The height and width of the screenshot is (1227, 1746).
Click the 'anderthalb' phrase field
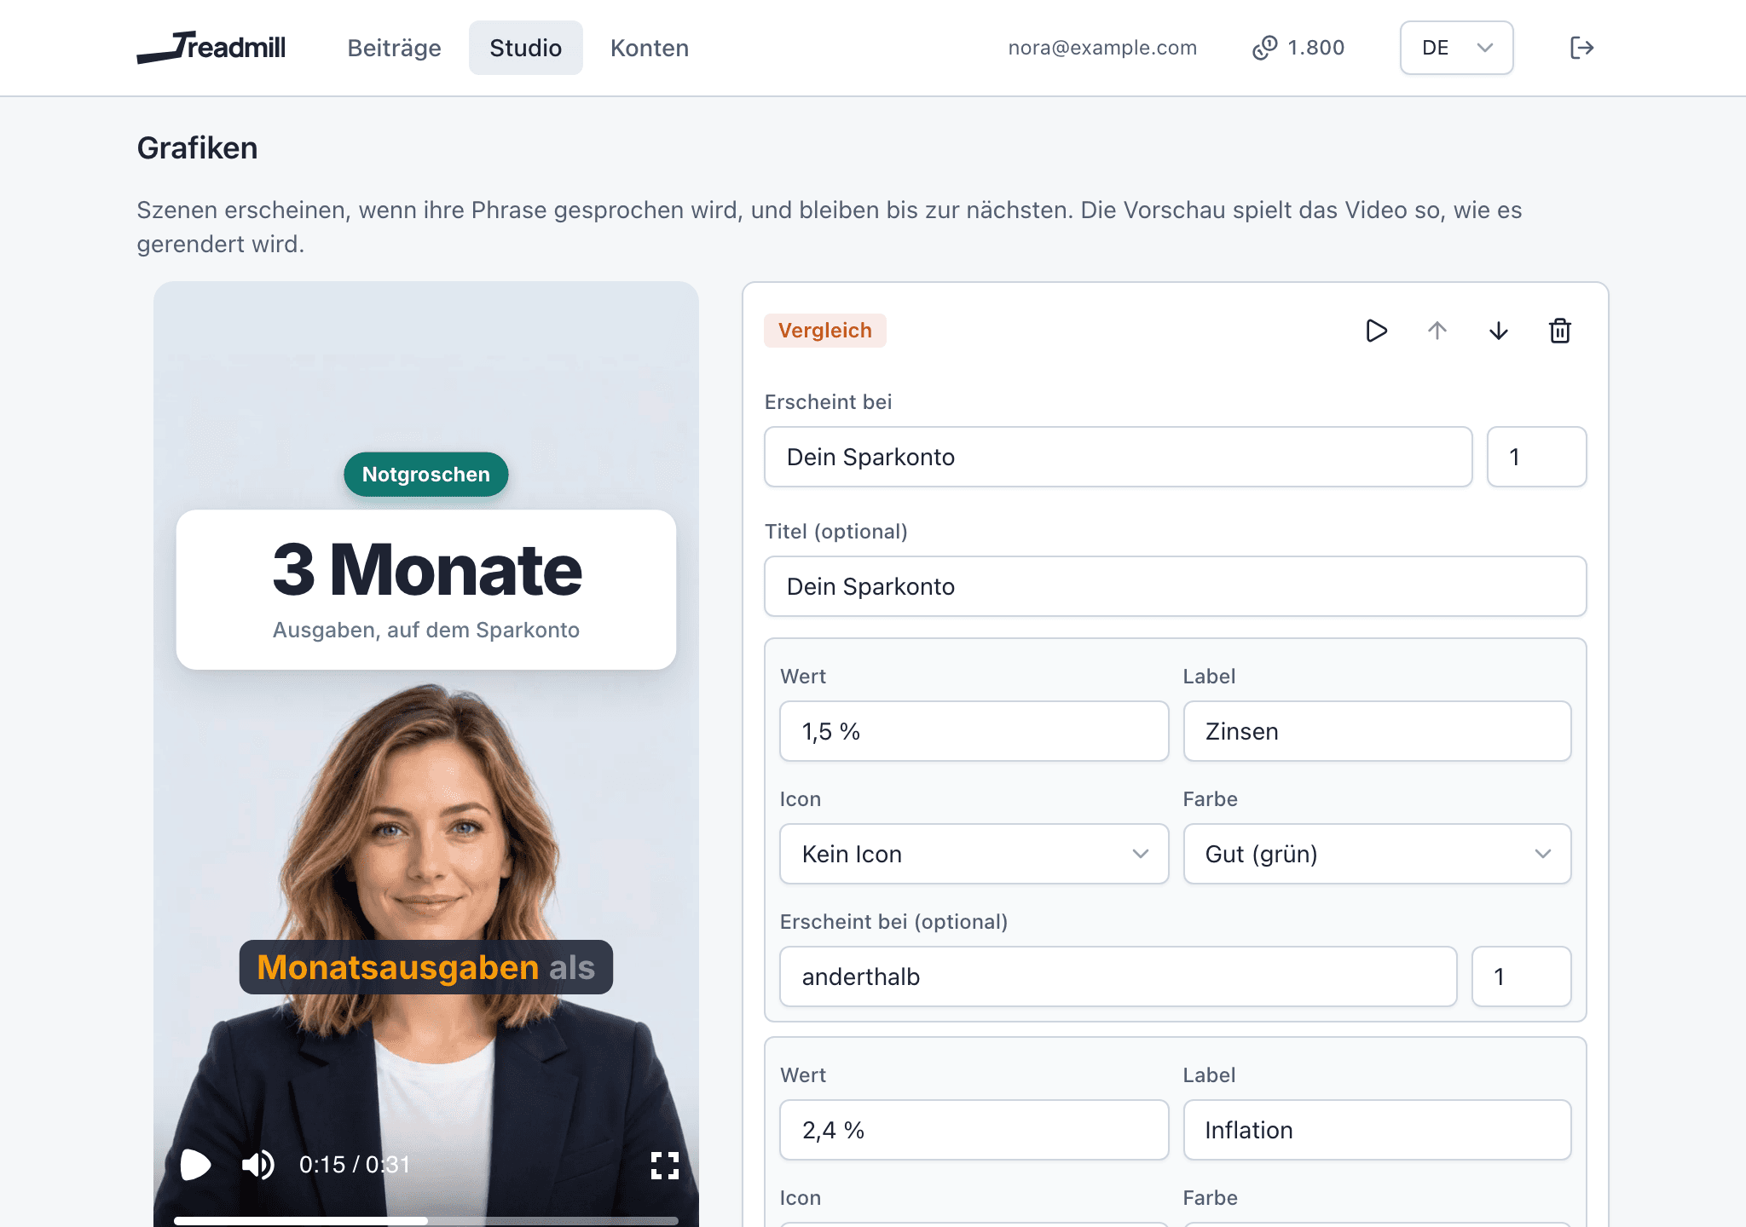tap(1118, 976)
